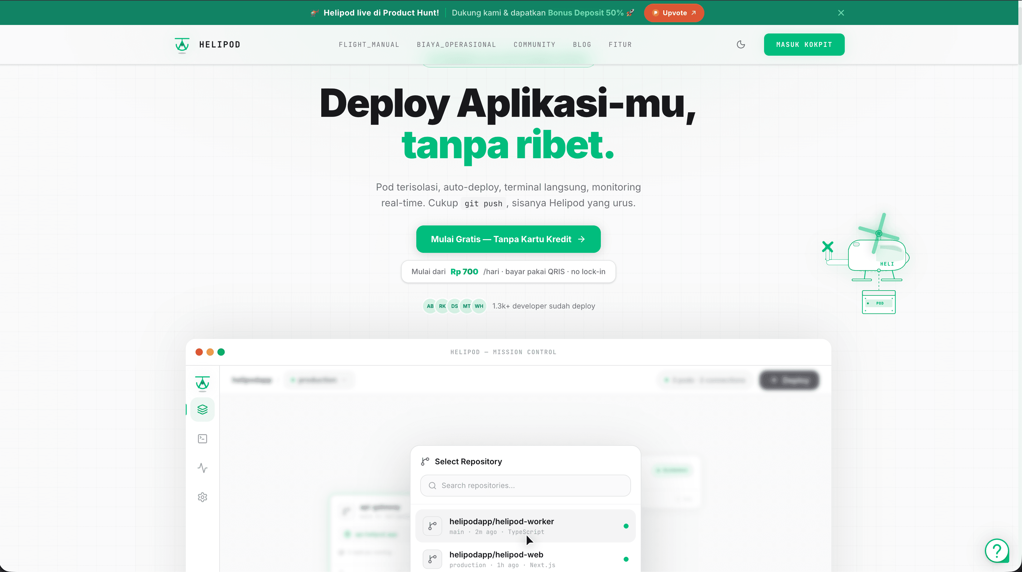Viewport: 1022px width, 572px height.
Task: Select the layers icon in Mission Control sidebar
Action: tap(202, 410)
